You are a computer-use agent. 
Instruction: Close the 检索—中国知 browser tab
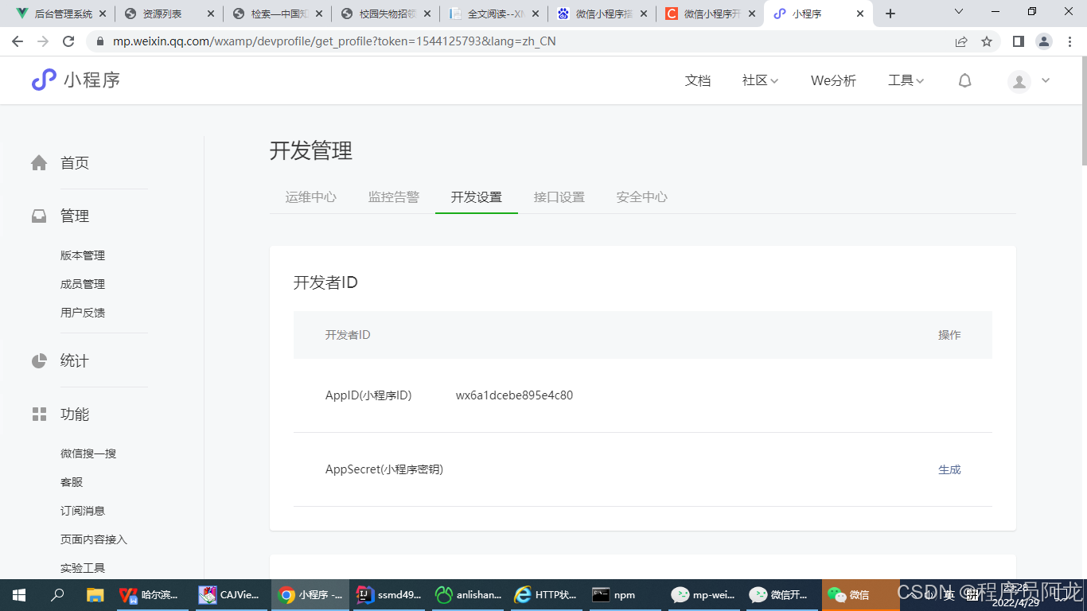point(318,14)
